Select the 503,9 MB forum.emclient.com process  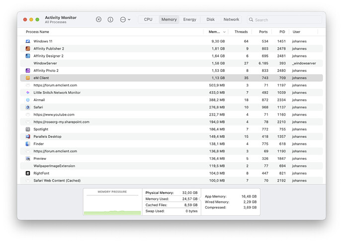point(171,85)
